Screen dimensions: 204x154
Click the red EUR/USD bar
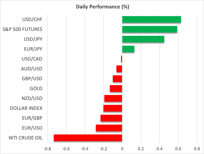pos(109,128)
